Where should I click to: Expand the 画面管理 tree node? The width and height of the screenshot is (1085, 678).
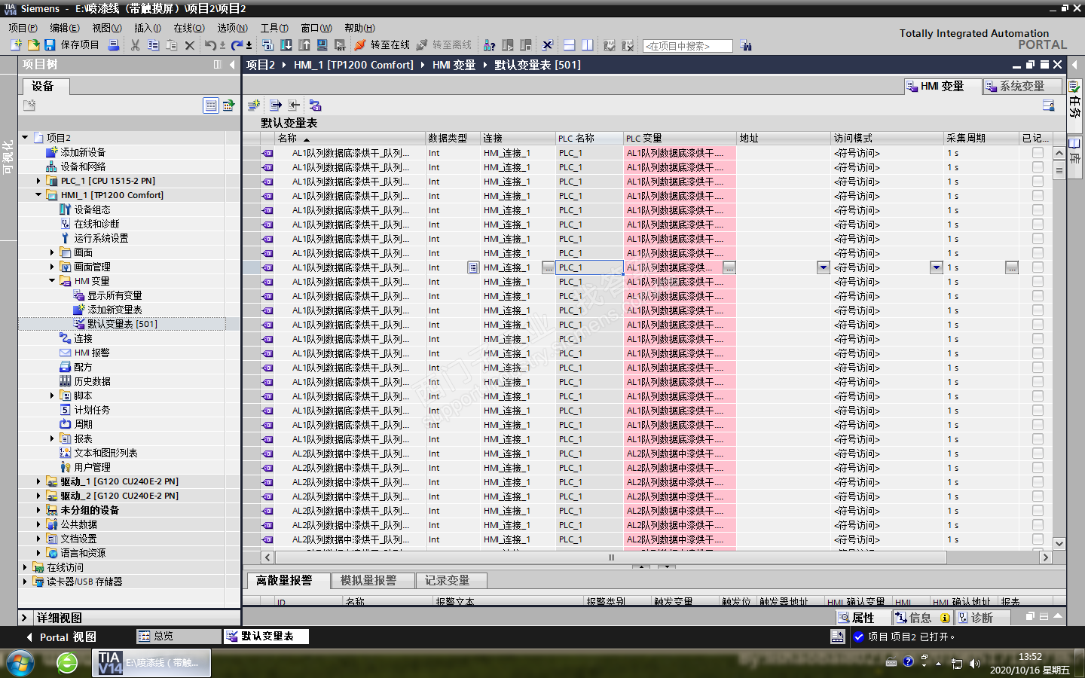[52, 267]
